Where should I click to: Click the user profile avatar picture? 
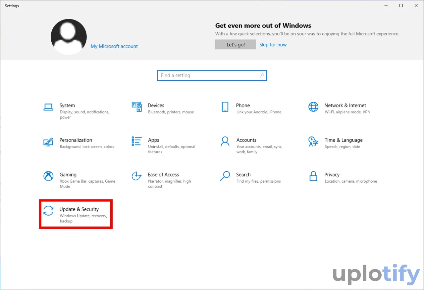(x=69, y=37)
